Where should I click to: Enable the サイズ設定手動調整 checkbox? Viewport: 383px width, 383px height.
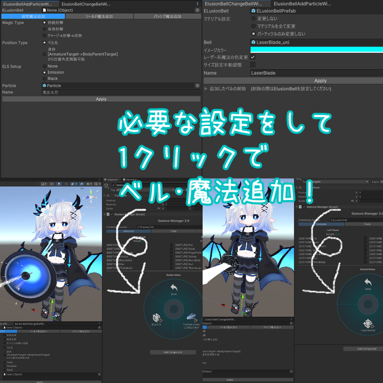253,65
